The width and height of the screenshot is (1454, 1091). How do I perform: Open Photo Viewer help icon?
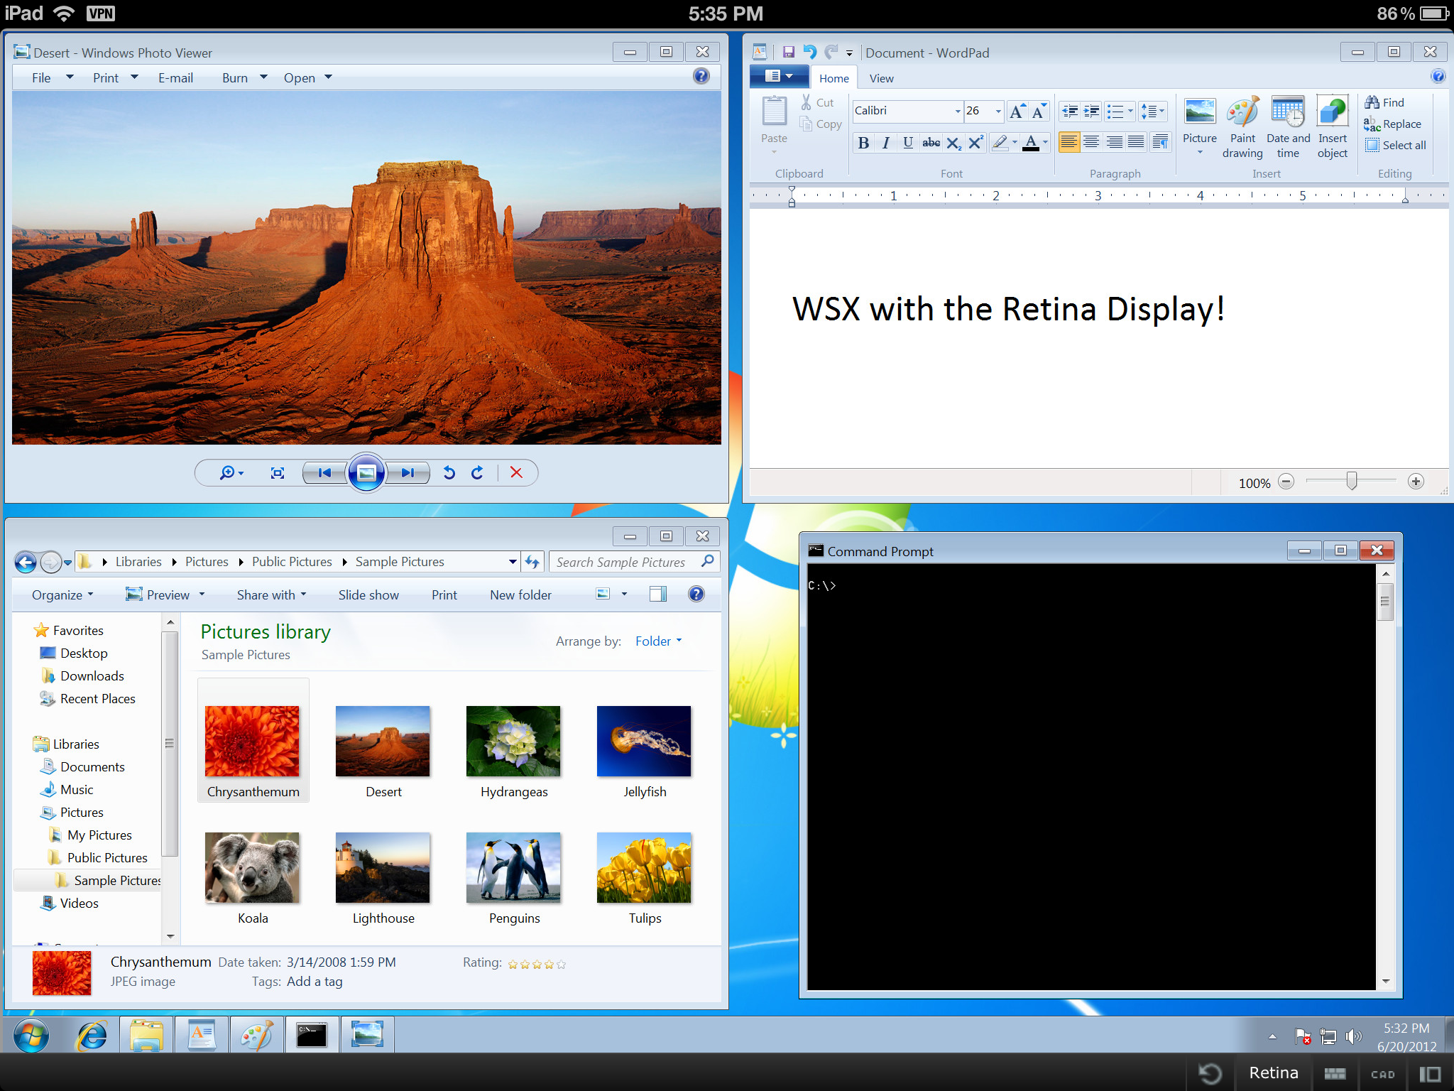(x=701, y=76)
